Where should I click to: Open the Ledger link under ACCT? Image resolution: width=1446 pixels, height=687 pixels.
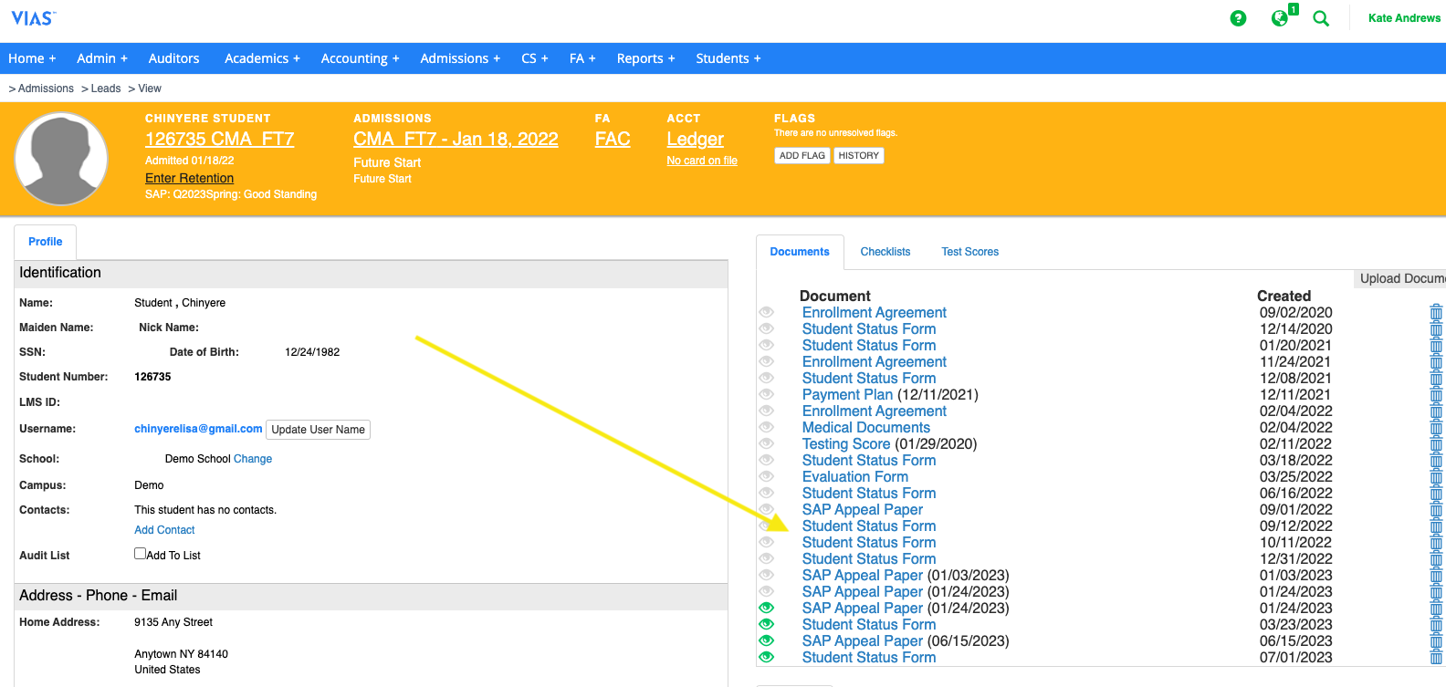(695, 139)
